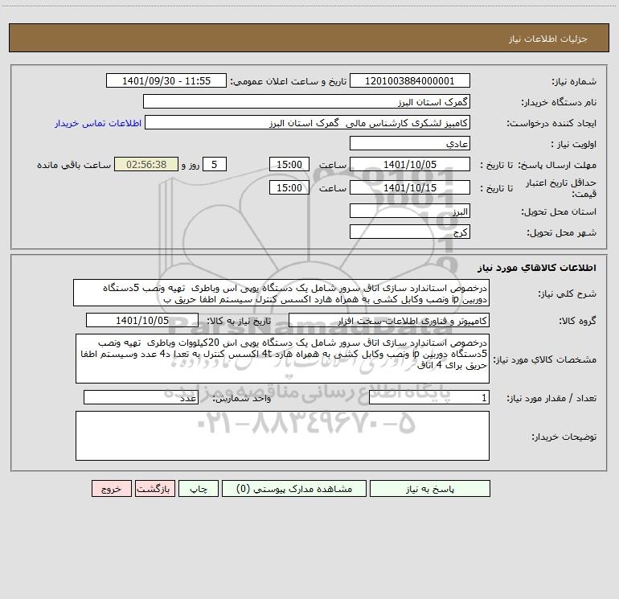Click label 'تاریخ و ساعت اعلان عمومی:'
This screenshot has height=599, width=619.
click(x=289, y=81)
